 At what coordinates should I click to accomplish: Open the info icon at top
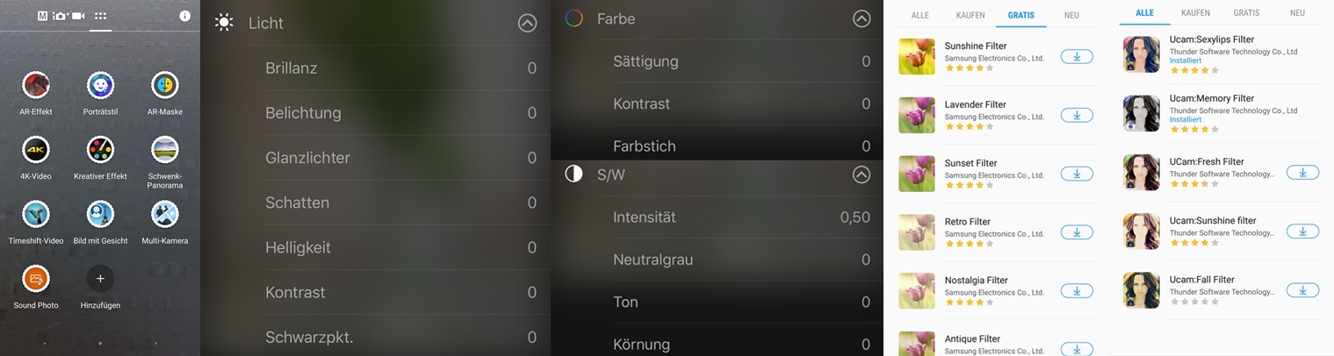click(x=184, y=16)
